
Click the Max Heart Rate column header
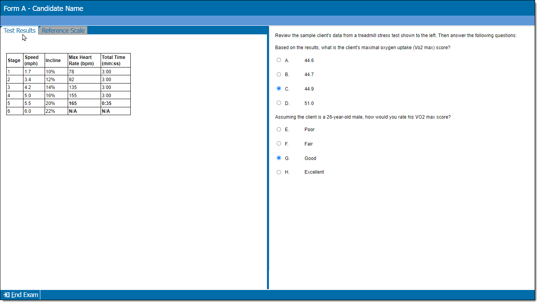(x=84, y=60)
